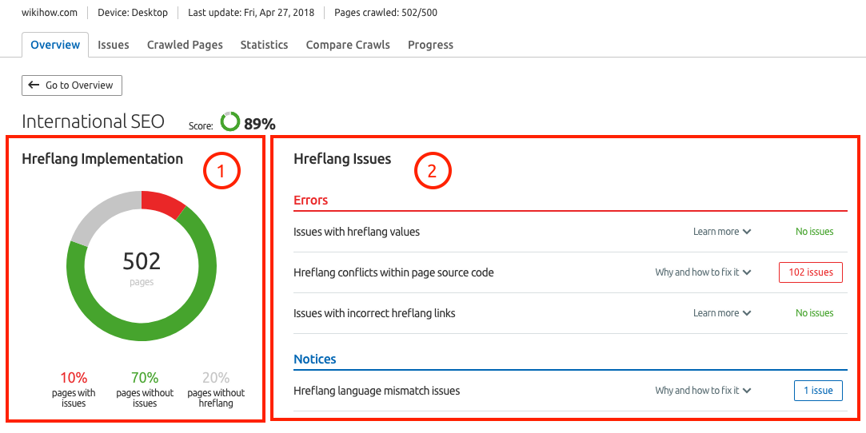This screenshot has width=866, height=433.
Task: Open the 1 issue notice button
Action: coord(818,391)
